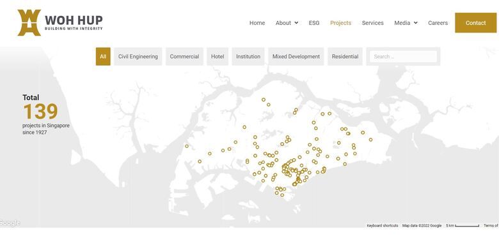Viewport: 499px width, 252px height.
Task: Show only Institution projects
Action: tap(248, 57)
